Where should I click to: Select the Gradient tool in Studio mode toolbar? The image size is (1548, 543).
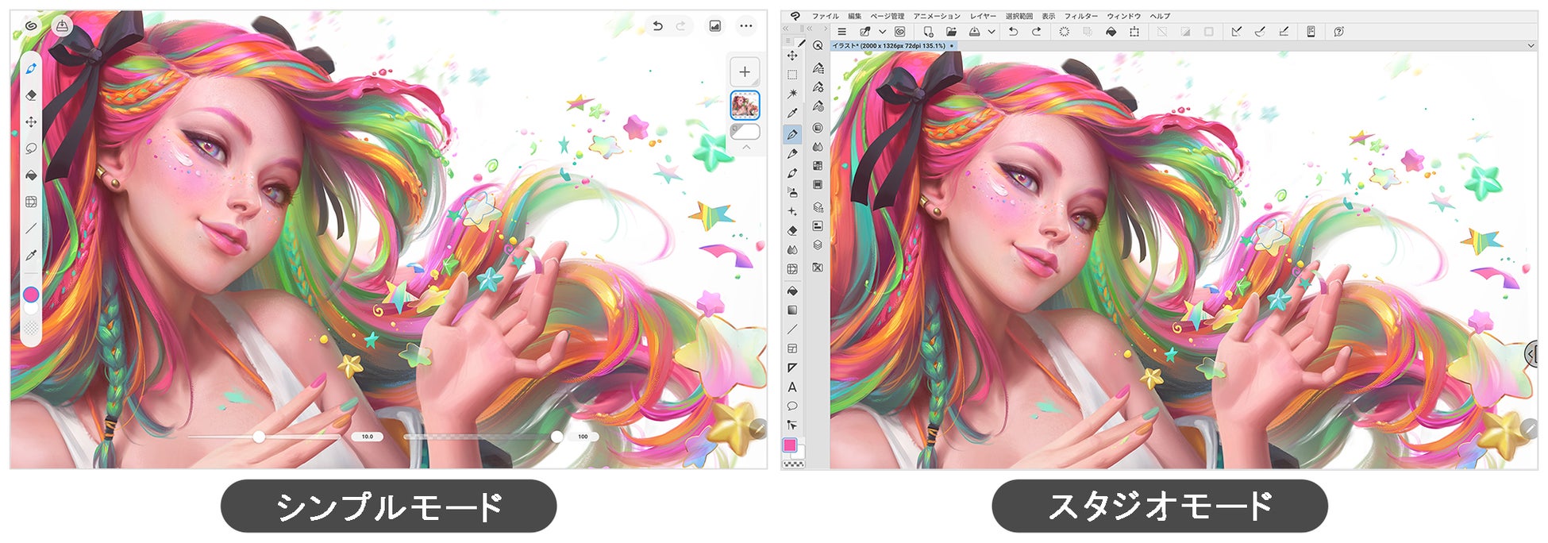tap(792, 310)
